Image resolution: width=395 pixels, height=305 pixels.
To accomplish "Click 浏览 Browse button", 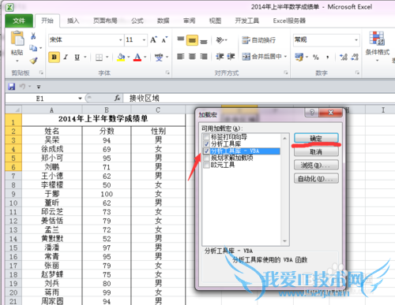I will point(316,166).
